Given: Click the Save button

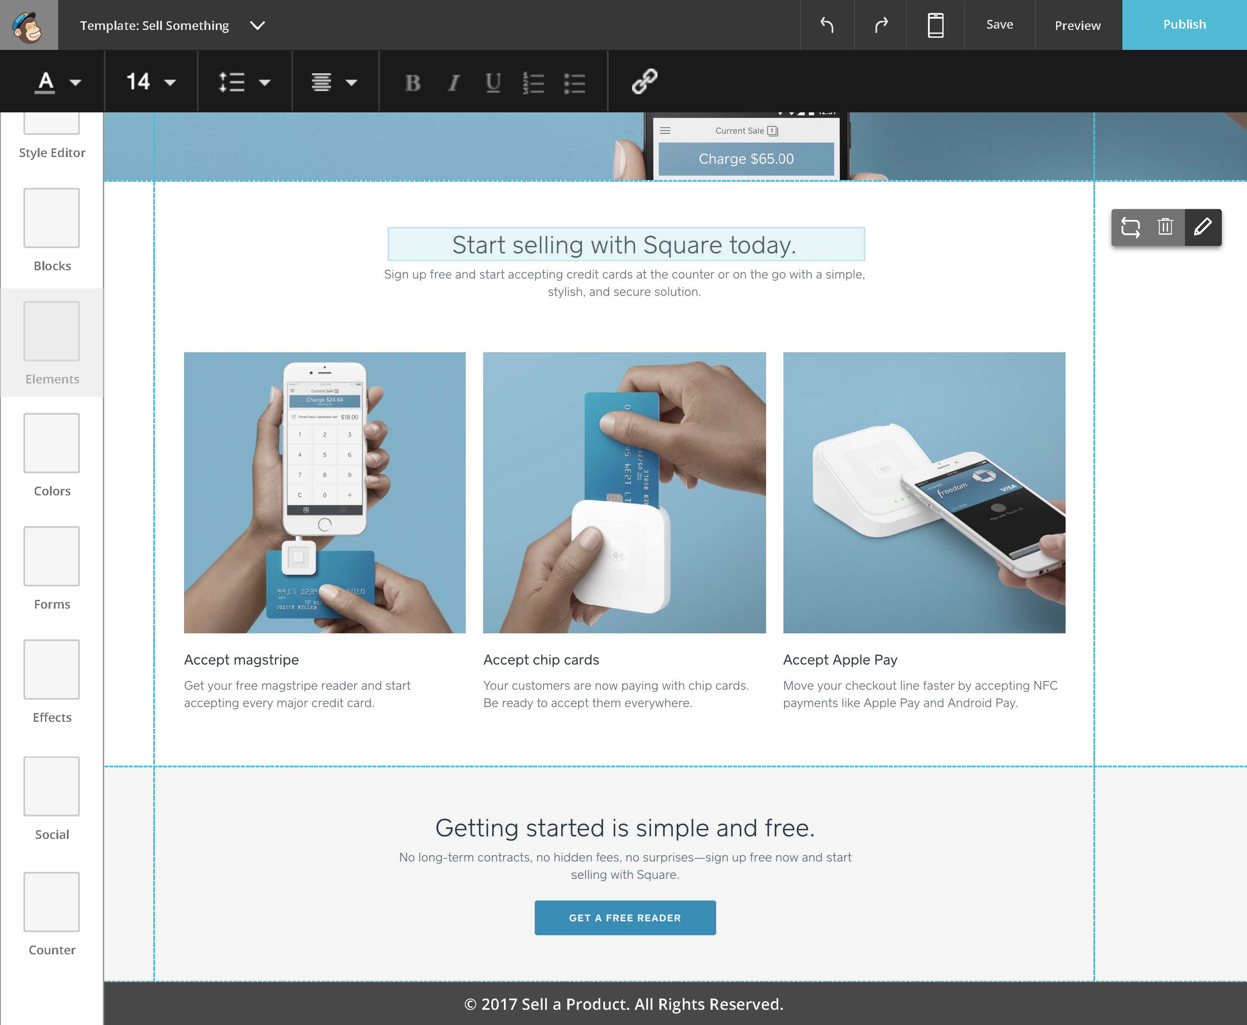Looking at the screenshot, I should coord(1000,25).
